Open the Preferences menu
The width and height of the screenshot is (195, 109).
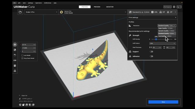(48, 3)
